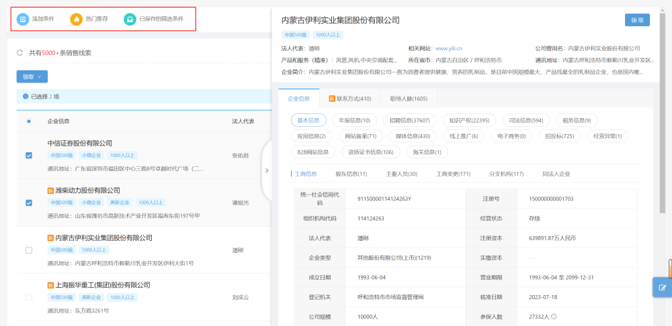This screenshot has height=326, width=672.
Task: Toggle the select-all checkbox in table header
Action: [29, 121]
